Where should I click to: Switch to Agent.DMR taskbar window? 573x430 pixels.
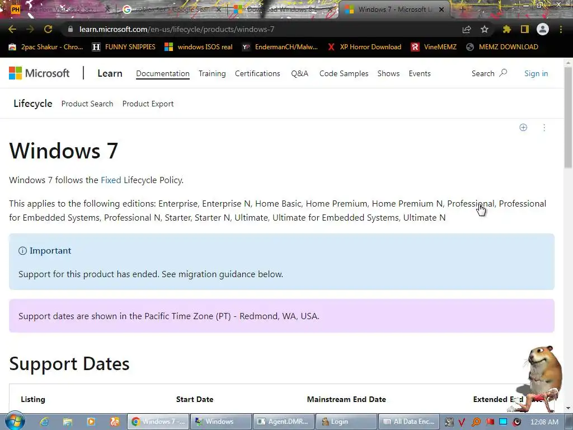coord(284,422)
